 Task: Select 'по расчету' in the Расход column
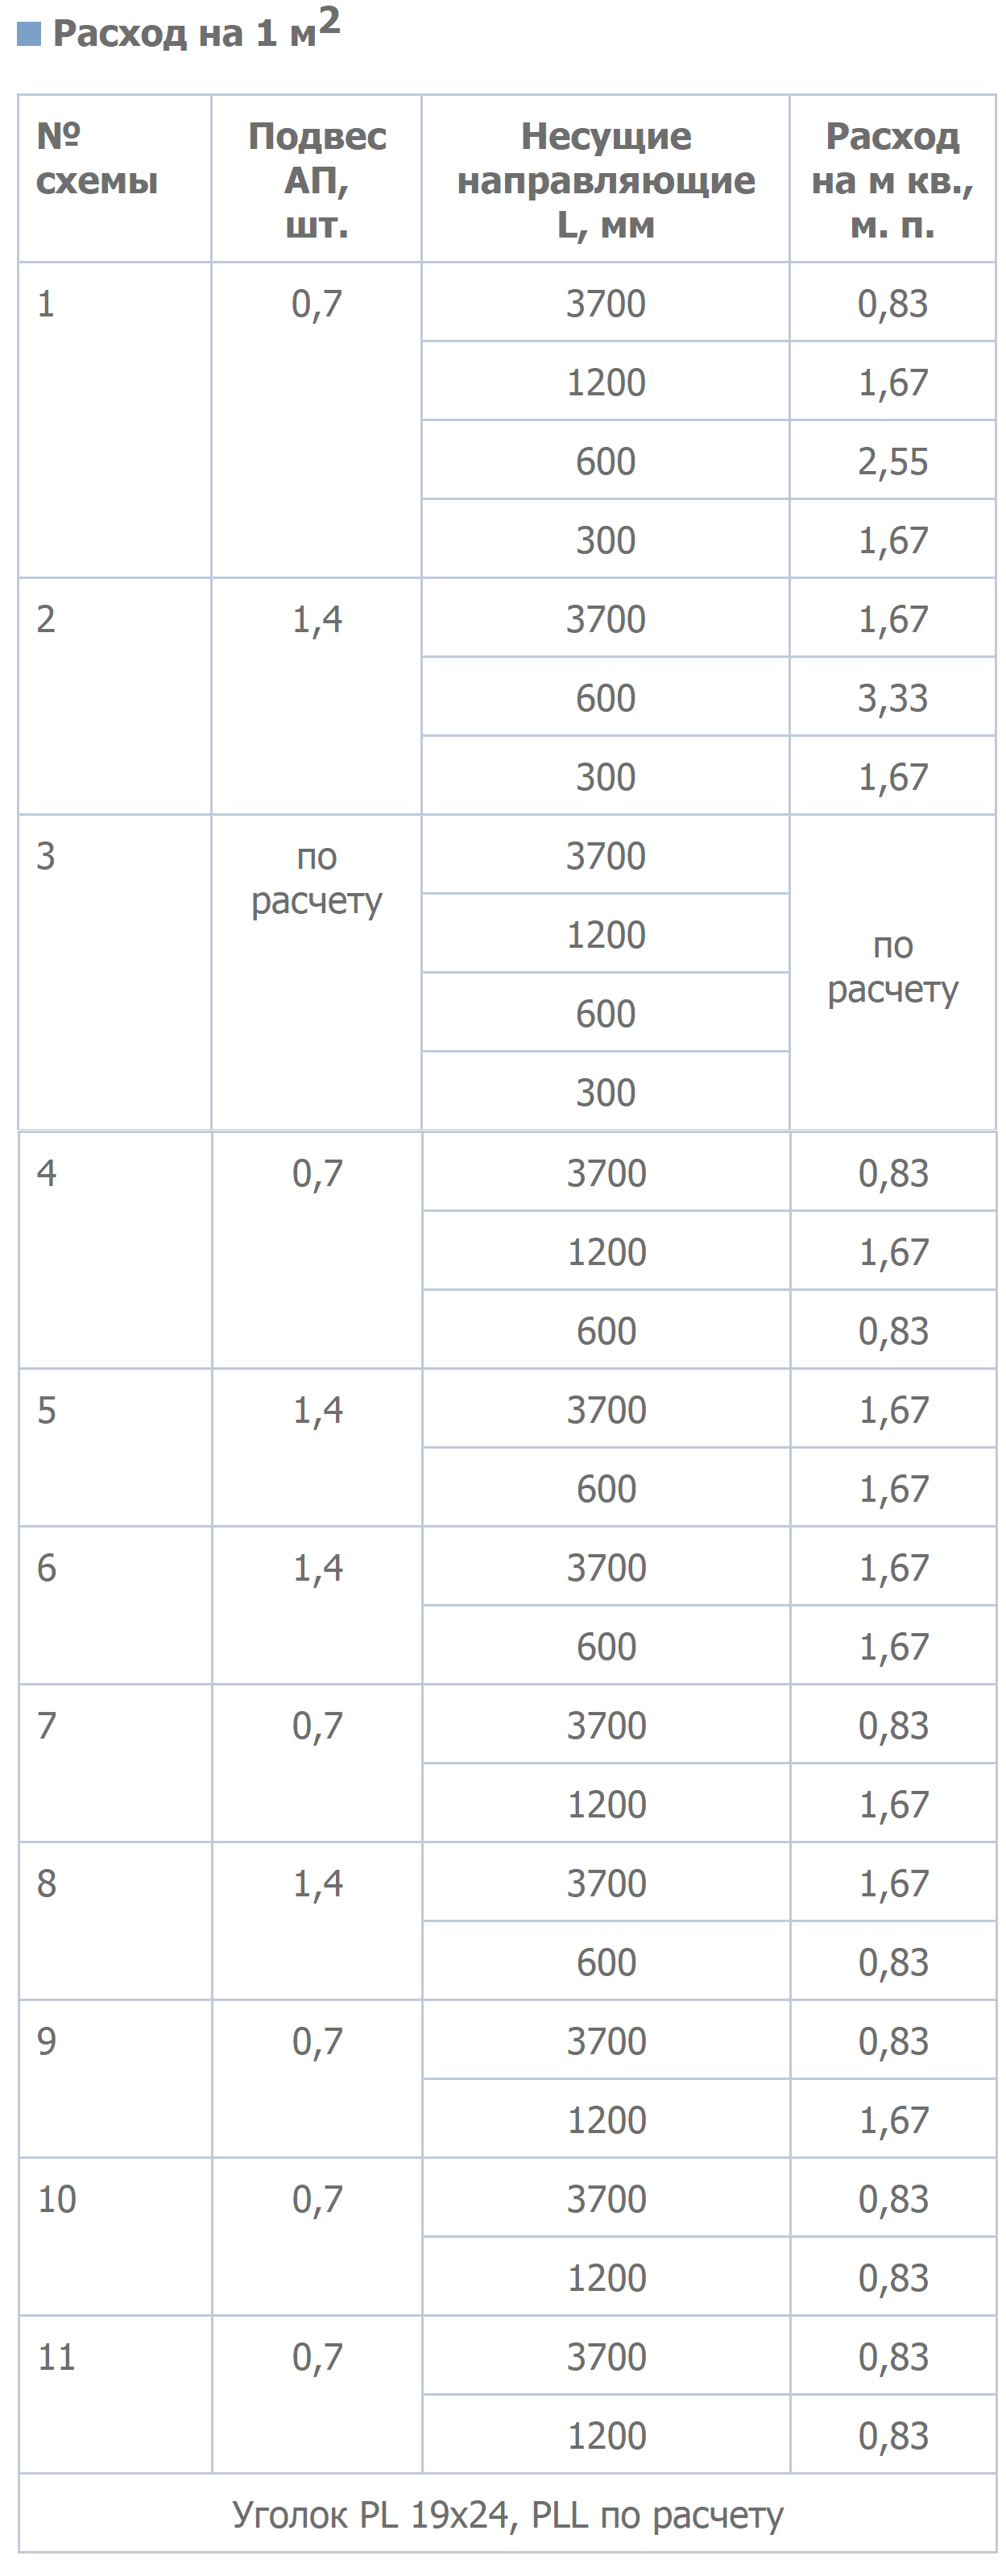[x=893, y=967]
